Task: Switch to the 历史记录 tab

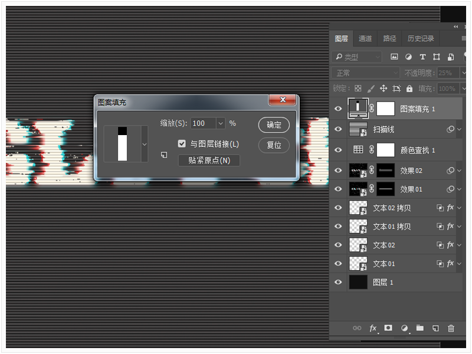Action: [x=421, y=38]
